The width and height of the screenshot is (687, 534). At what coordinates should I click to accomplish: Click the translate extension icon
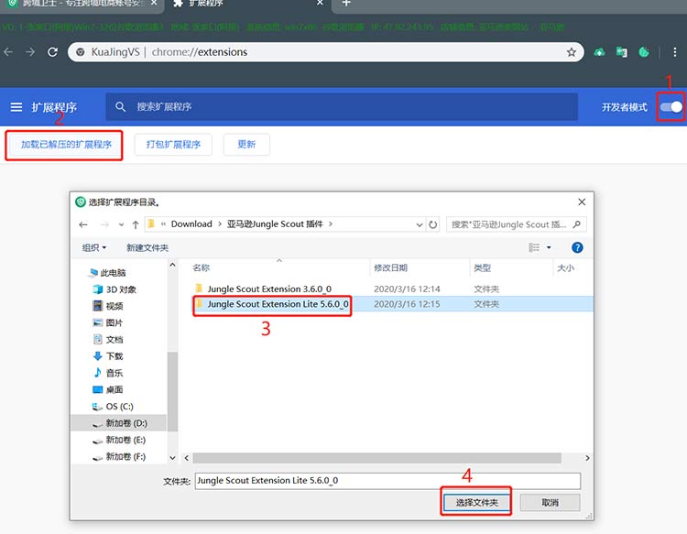click(x=621, y=52)
